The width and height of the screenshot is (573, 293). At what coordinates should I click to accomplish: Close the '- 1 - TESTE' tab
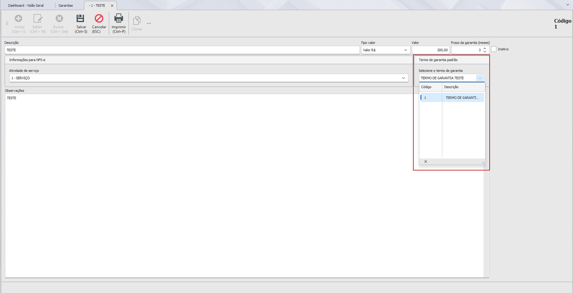(x=112, y=6)
